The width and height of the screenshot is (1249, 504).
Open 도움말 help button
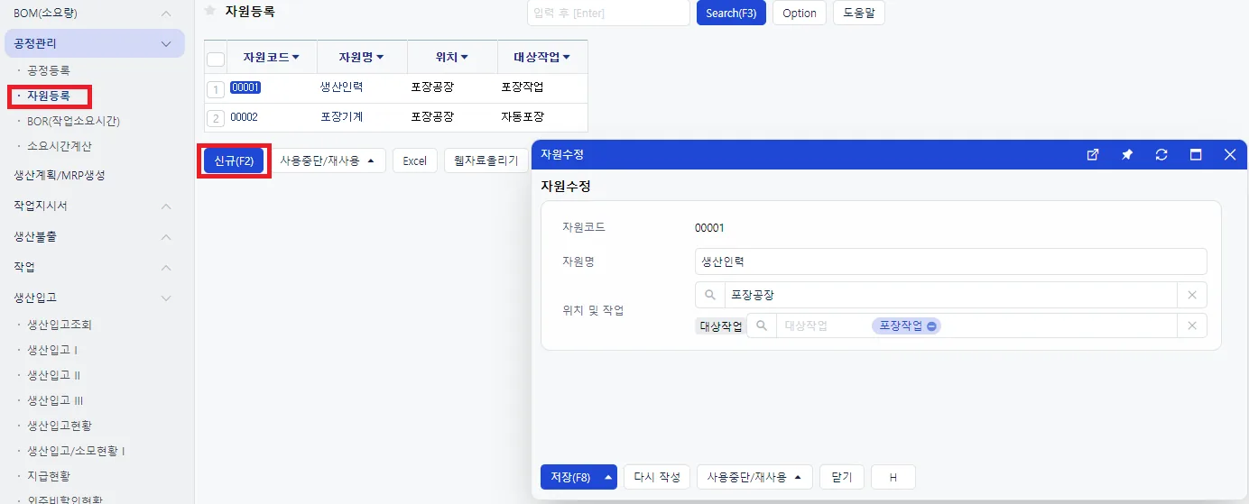coord(859,13)
